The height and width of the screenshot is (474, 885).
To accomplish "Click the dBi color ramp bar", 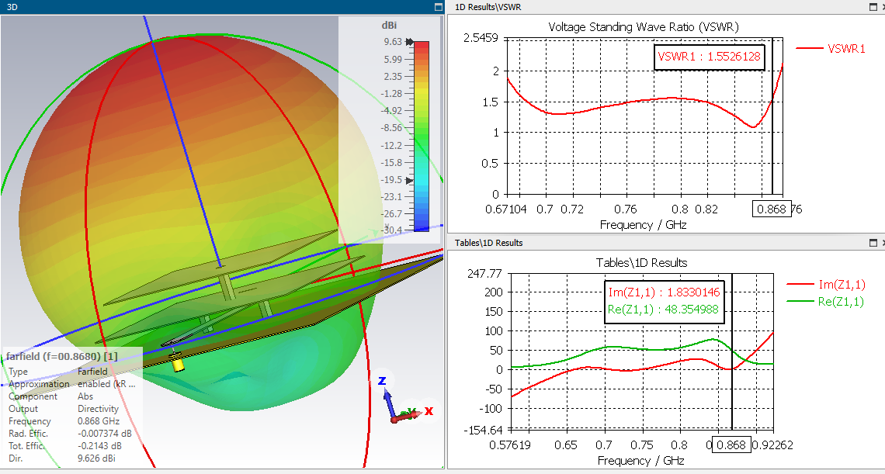I will [x=421, y=136].
